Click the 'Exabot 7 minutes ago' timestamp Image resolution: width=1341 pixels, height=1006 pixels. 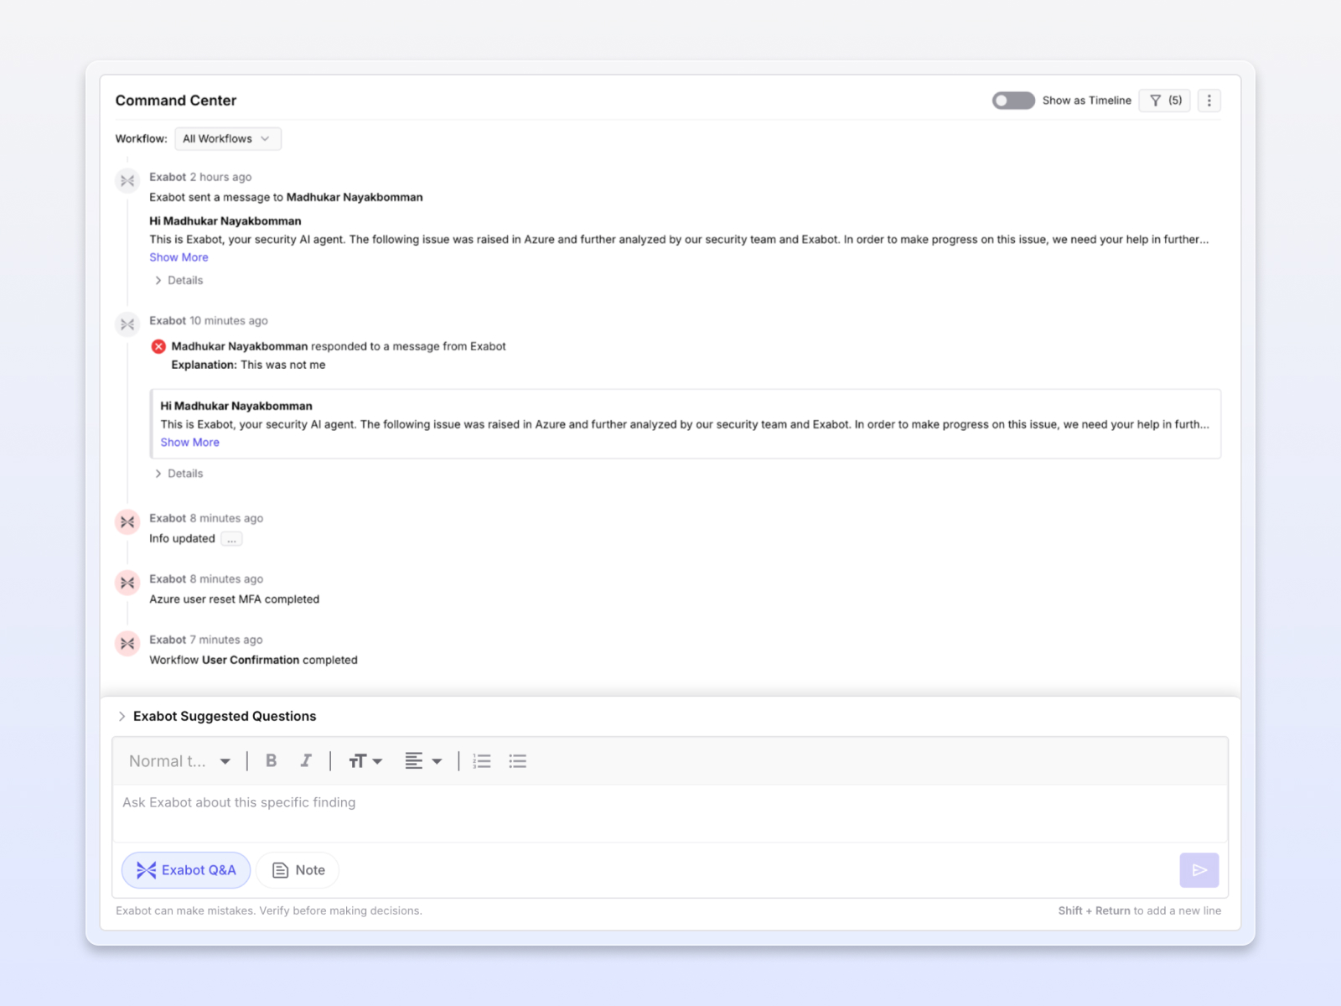coord(206,640)
